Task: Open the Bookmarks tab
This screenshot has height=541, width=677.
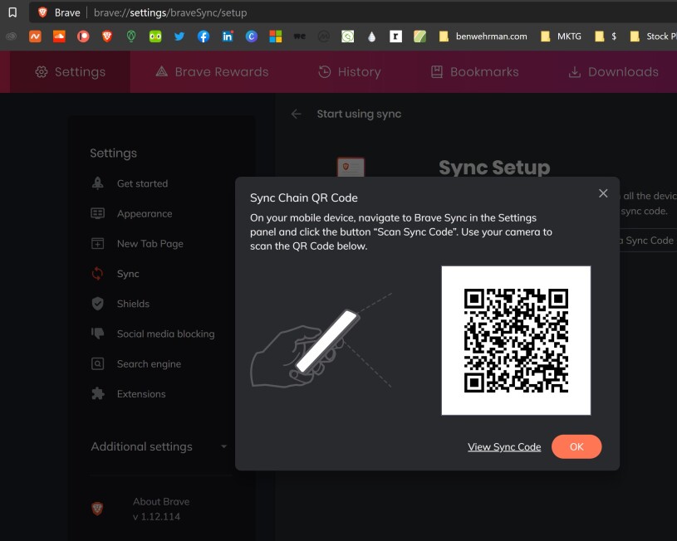Action: click(x=475, y=71)
